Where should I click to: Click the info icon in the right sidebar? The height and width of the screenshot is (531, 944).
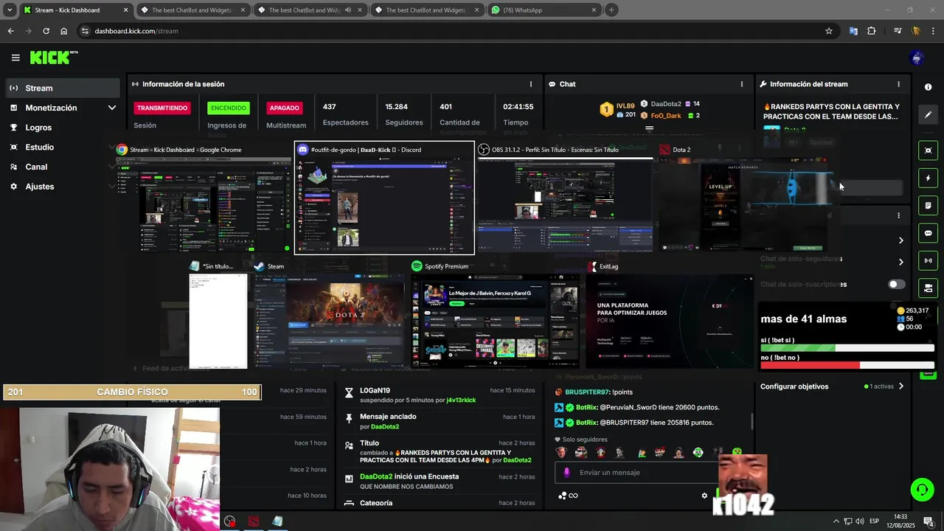point(928,87)
